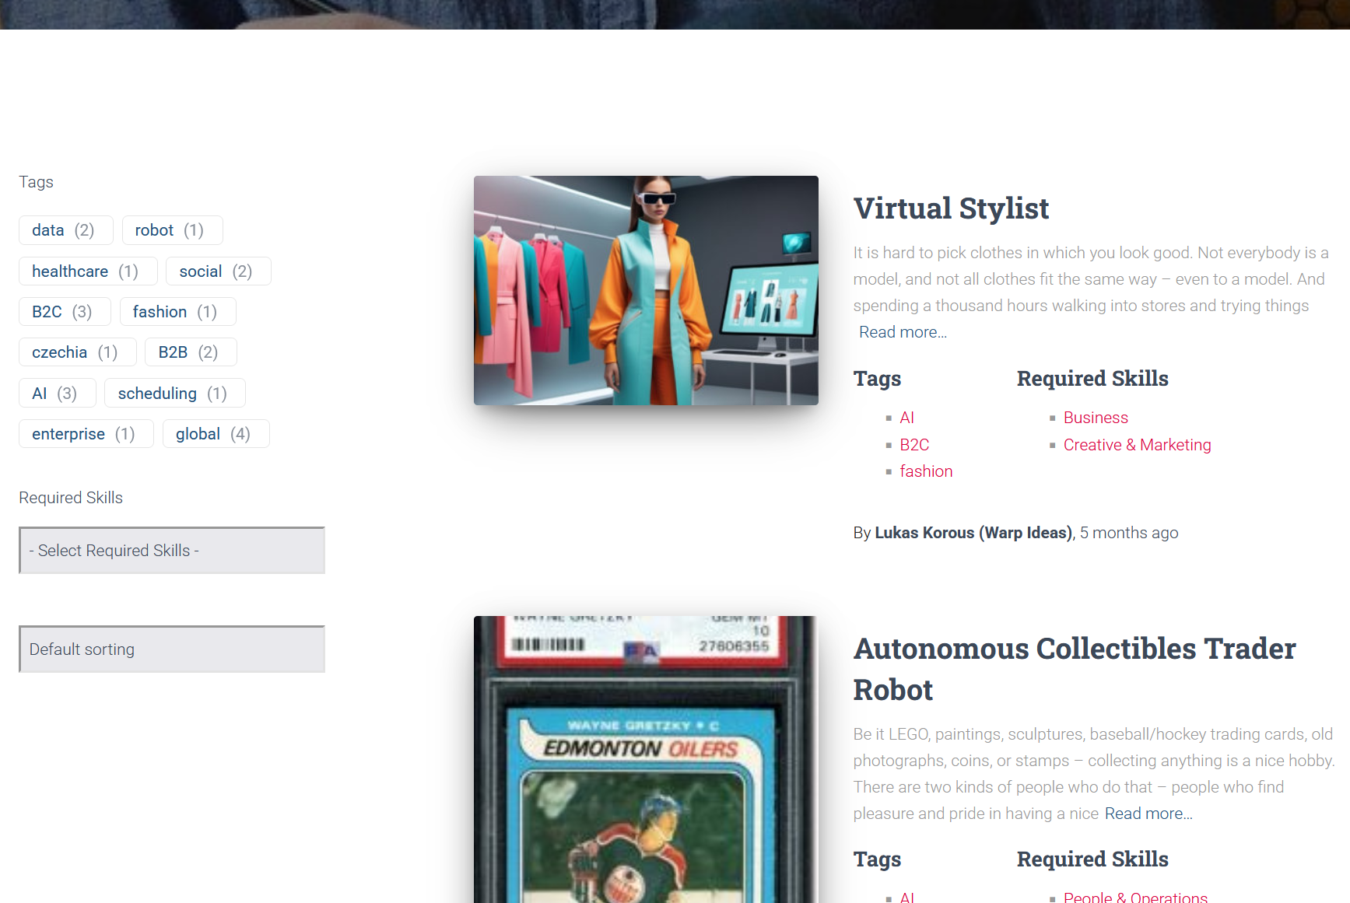The width and height of the screenshot is (1350, 903).
Task: Open People & Operations skill link
Action: click(1135, 897)
